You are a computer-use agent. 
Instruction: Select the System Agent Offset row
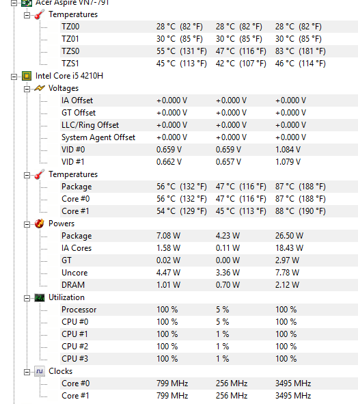[x=209, y=137]
